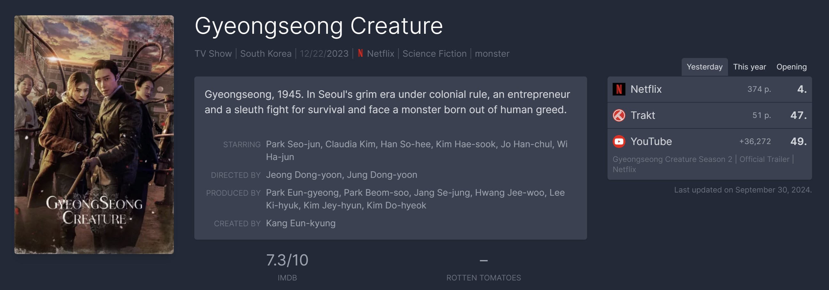Click the Gyeongseong Creature page title

pyautogui.click(x=319, y=26)
